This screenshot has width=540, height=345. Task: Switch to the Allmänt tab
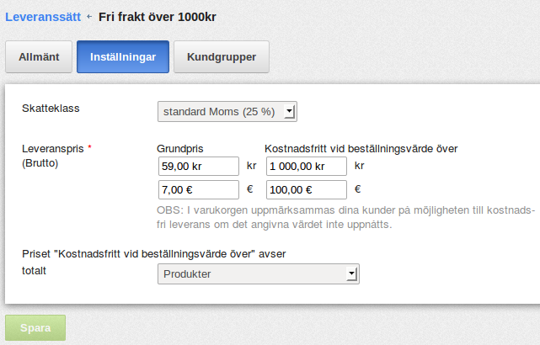(38, 57)
